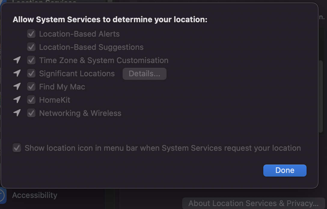Click location arrow next to Significant Locations

tap(17, 73)
